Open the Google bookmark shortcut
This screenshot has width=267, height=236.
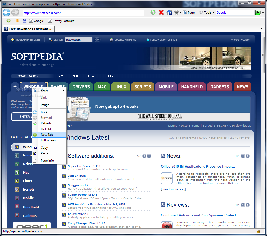(36, 21)
